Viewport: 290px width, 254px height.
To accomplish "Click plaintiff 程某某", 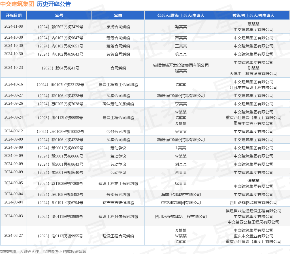I will 181,71.
